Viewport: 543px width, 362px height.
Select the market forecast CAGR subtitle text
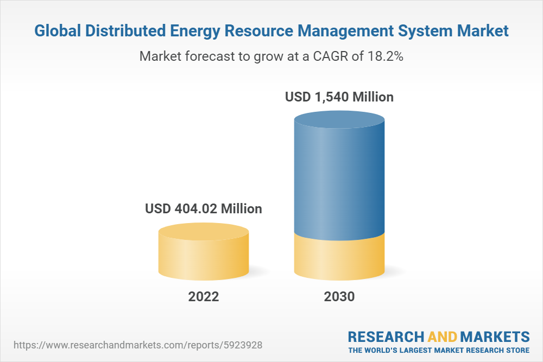pos(271,56)
